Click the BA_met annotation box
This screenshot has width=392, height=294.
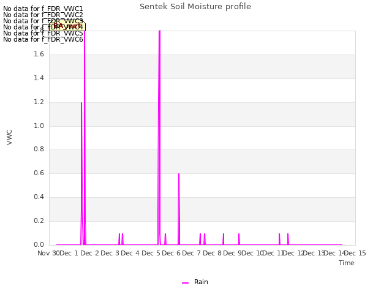point(67,26)
